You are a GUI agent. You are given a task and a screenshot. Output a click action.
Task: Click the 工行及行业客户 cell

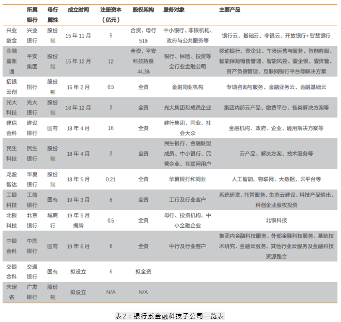click(188, 200)
